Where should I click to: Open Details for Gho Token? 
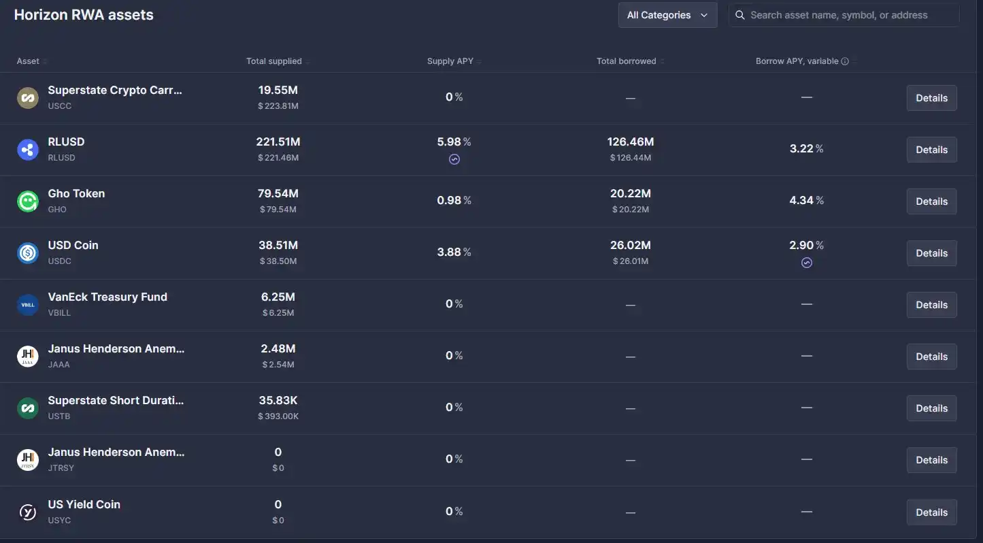click(x=931, y=199)
